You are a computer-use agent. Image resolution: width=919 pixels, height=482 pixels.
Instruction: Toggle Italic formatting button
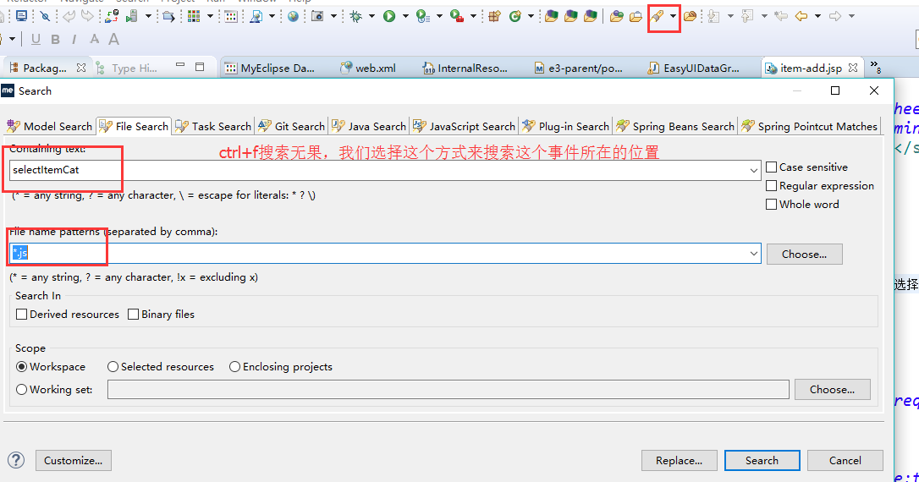(74, 39)
